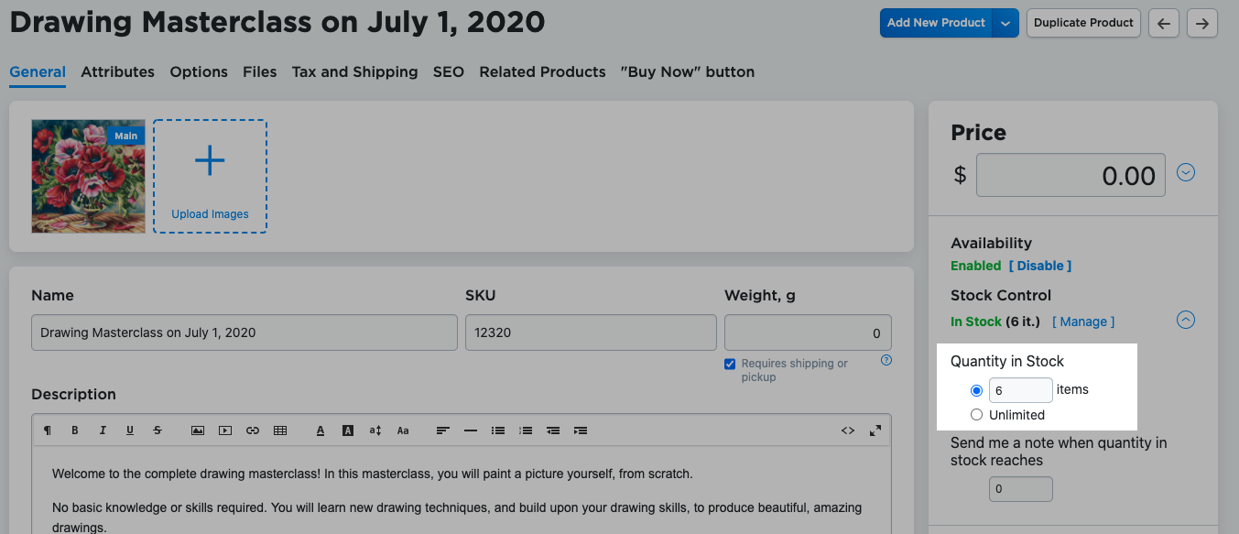Toggle bold formatting in description editor

click(75, 430)
